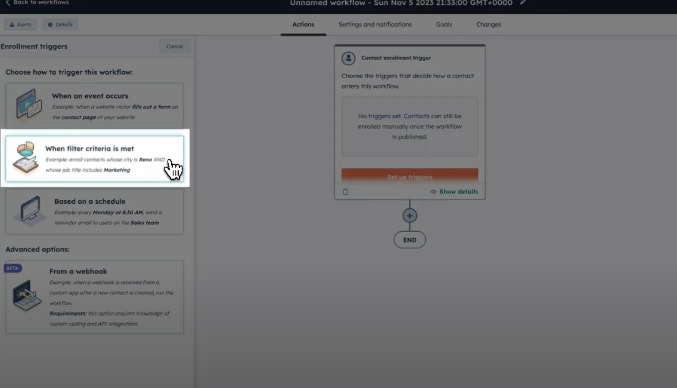Click the event occurs illustration icon
This screenshot has width=677, height=388.
pos(29,104)
